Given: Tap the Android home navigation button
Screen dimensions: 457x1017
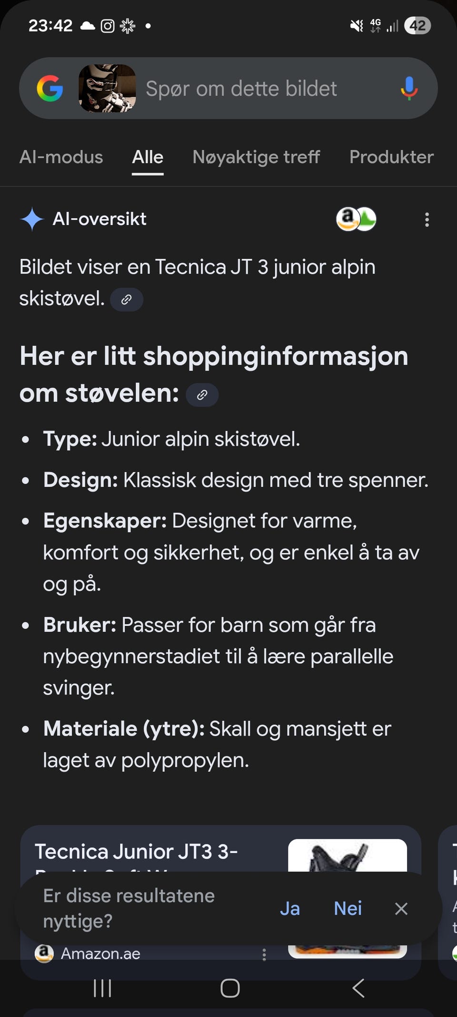Looking at the screenshot, I should click(230, 988).
